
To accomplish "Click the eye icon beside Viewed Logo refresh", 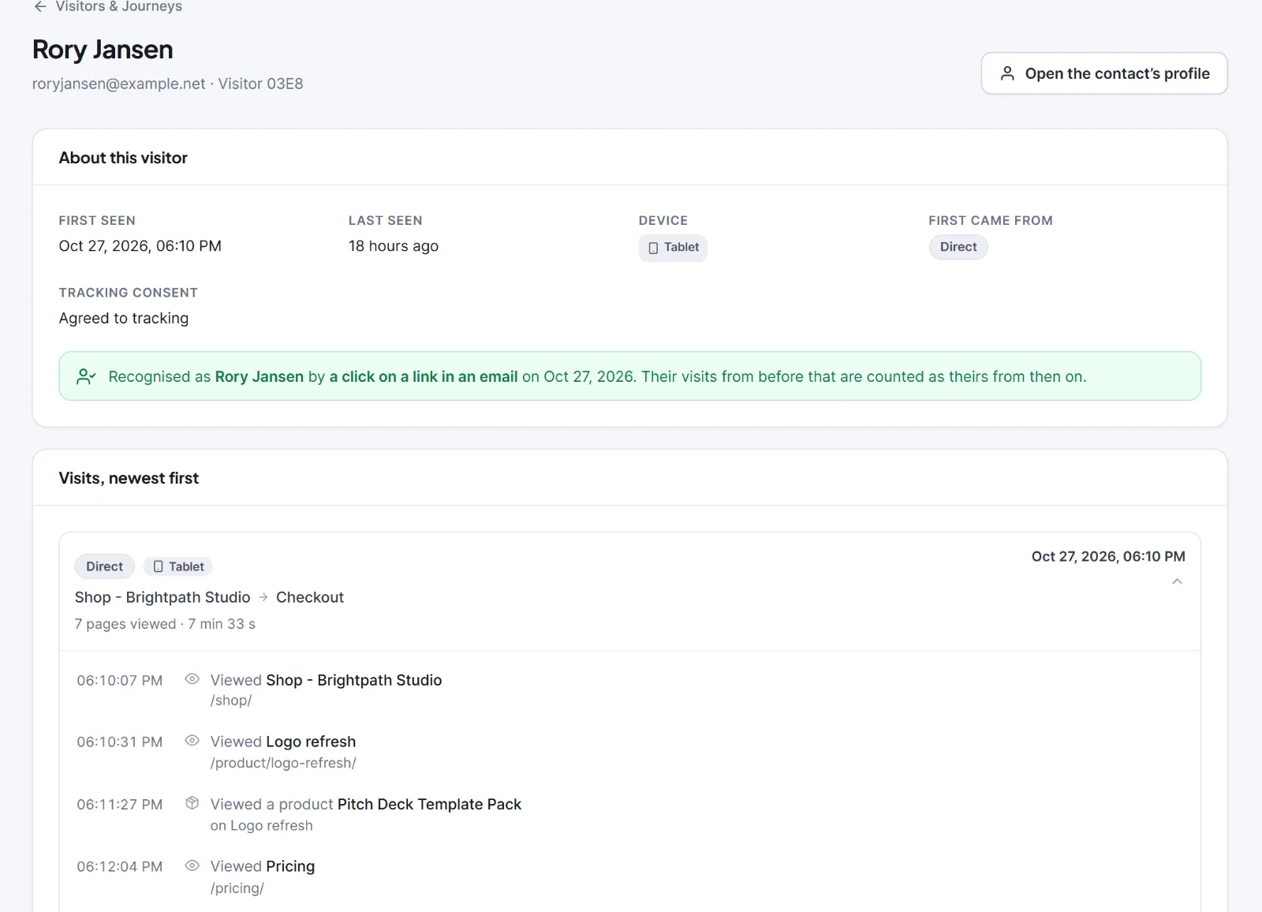I will click(192, 740).
